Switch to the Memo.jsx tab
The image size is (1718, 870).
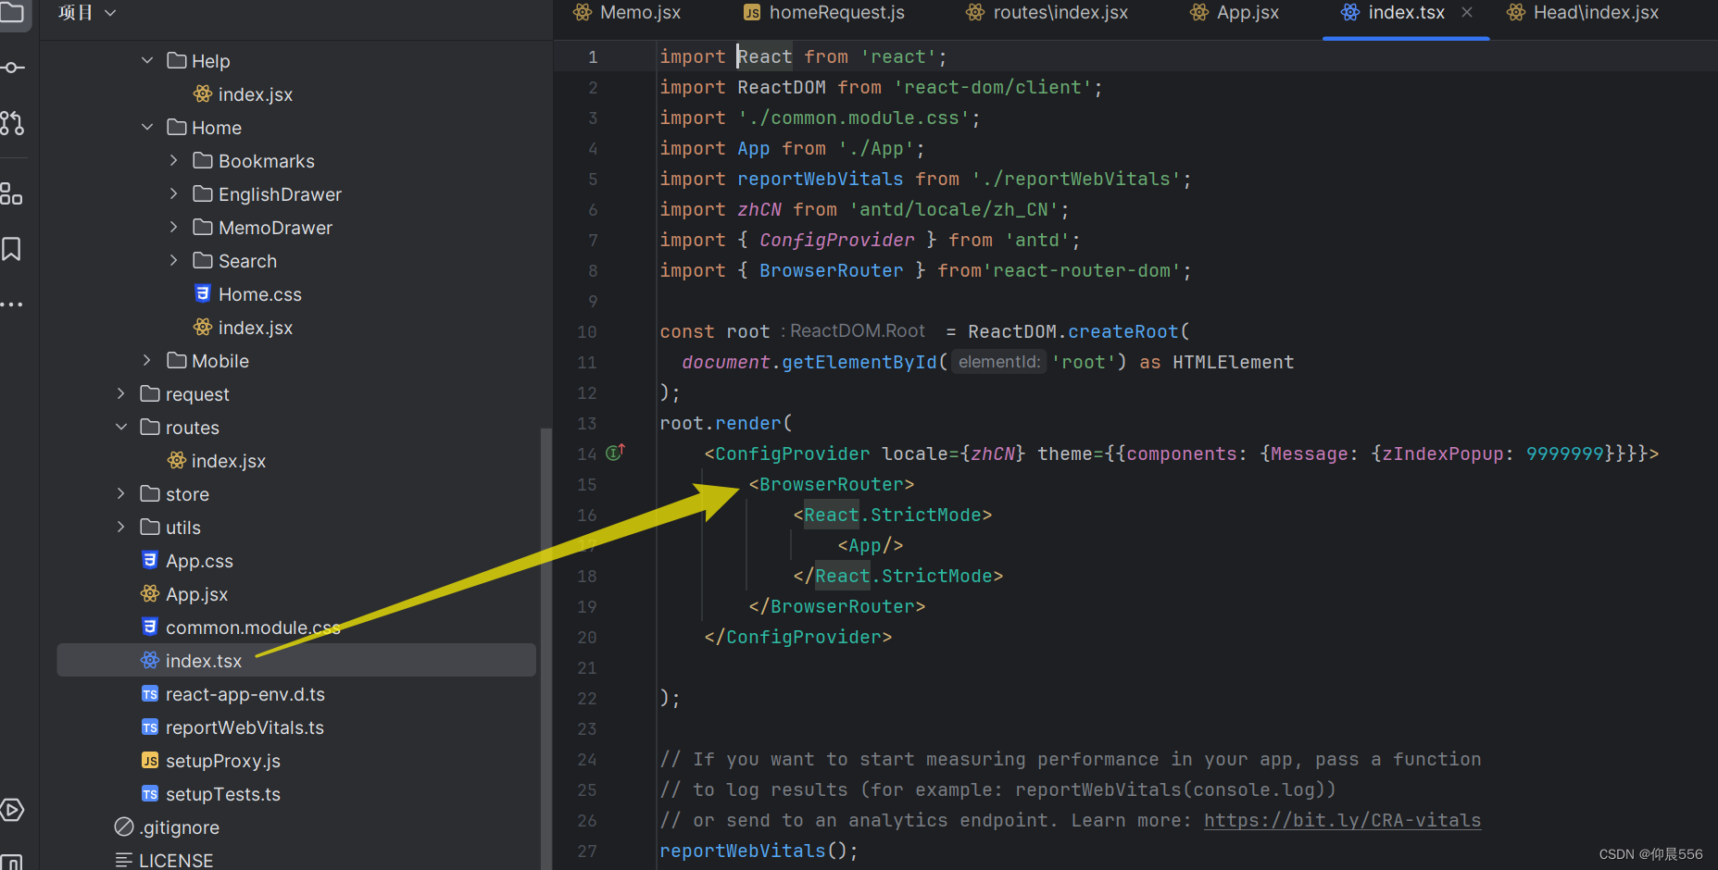pyautogui.click(x=627, y=13)
